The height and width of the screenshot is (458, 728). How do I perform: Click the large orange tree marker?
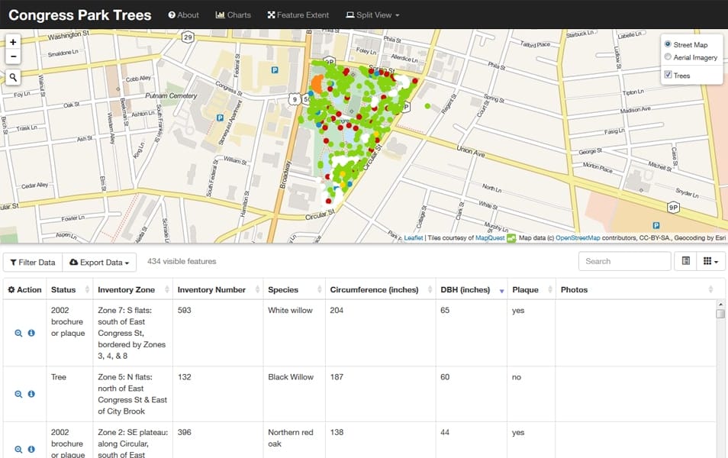coord(317,84)
